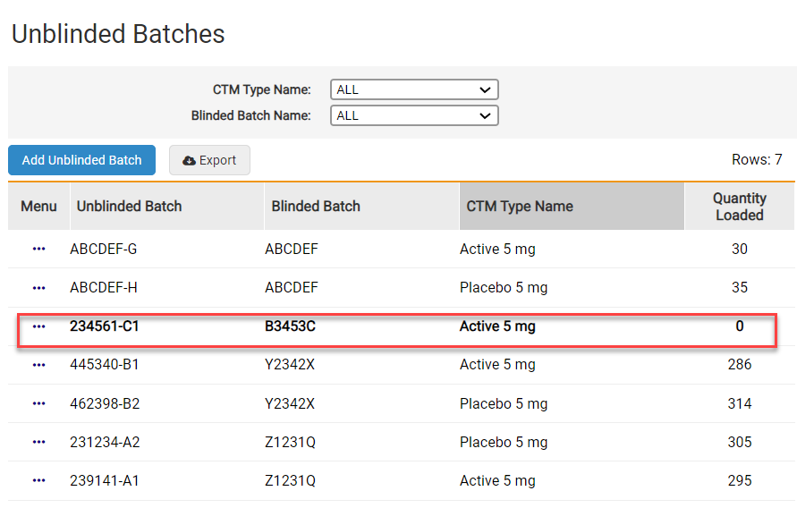The width and height of the screenshot is (797, 508).
Task: Open menu dots for batch 445340-B1
Action: tap(38, 365)
